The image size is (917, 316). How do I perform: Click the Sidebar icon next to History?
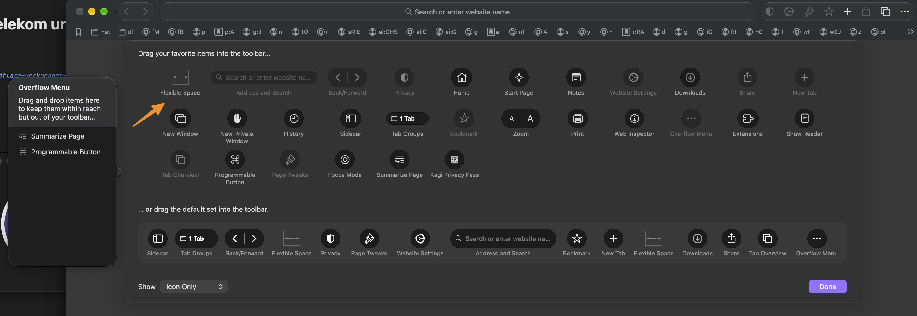point(351,118)
